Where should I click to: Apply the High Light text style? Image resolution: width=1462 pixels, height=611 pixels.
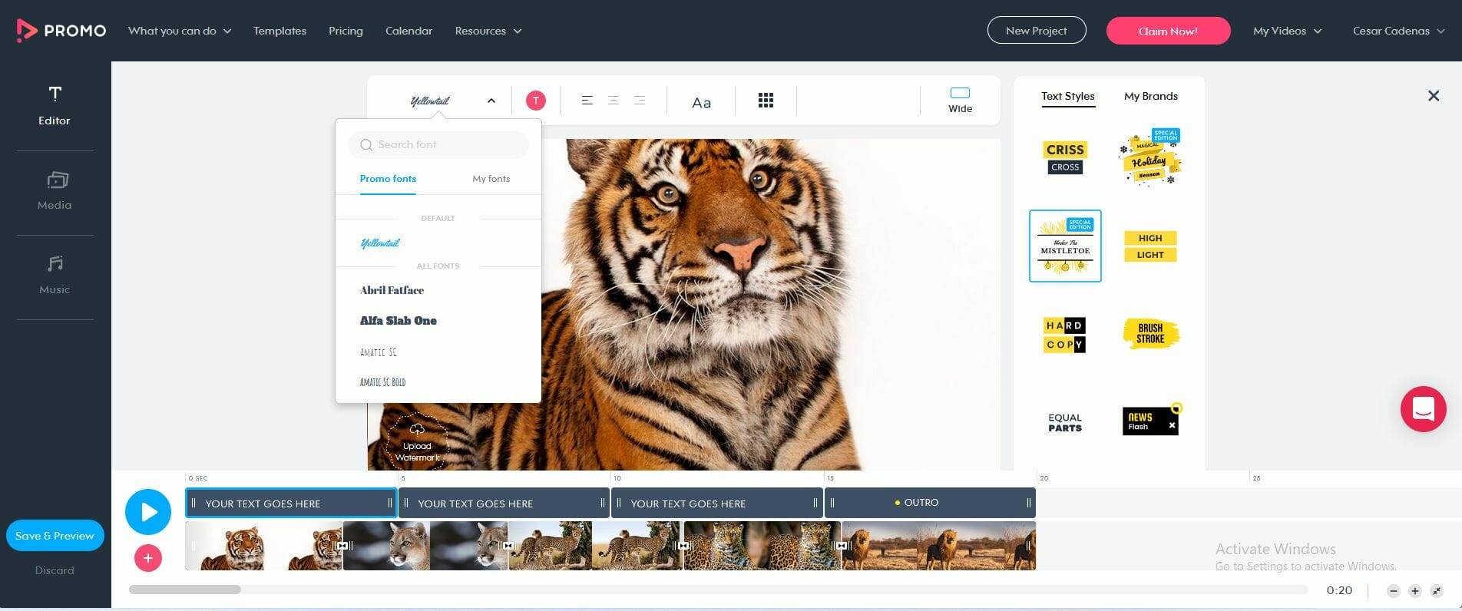click(1150, 246)
